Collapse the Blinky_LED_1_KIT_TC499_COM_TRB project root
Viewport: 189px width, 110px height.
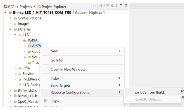(6, 12)
